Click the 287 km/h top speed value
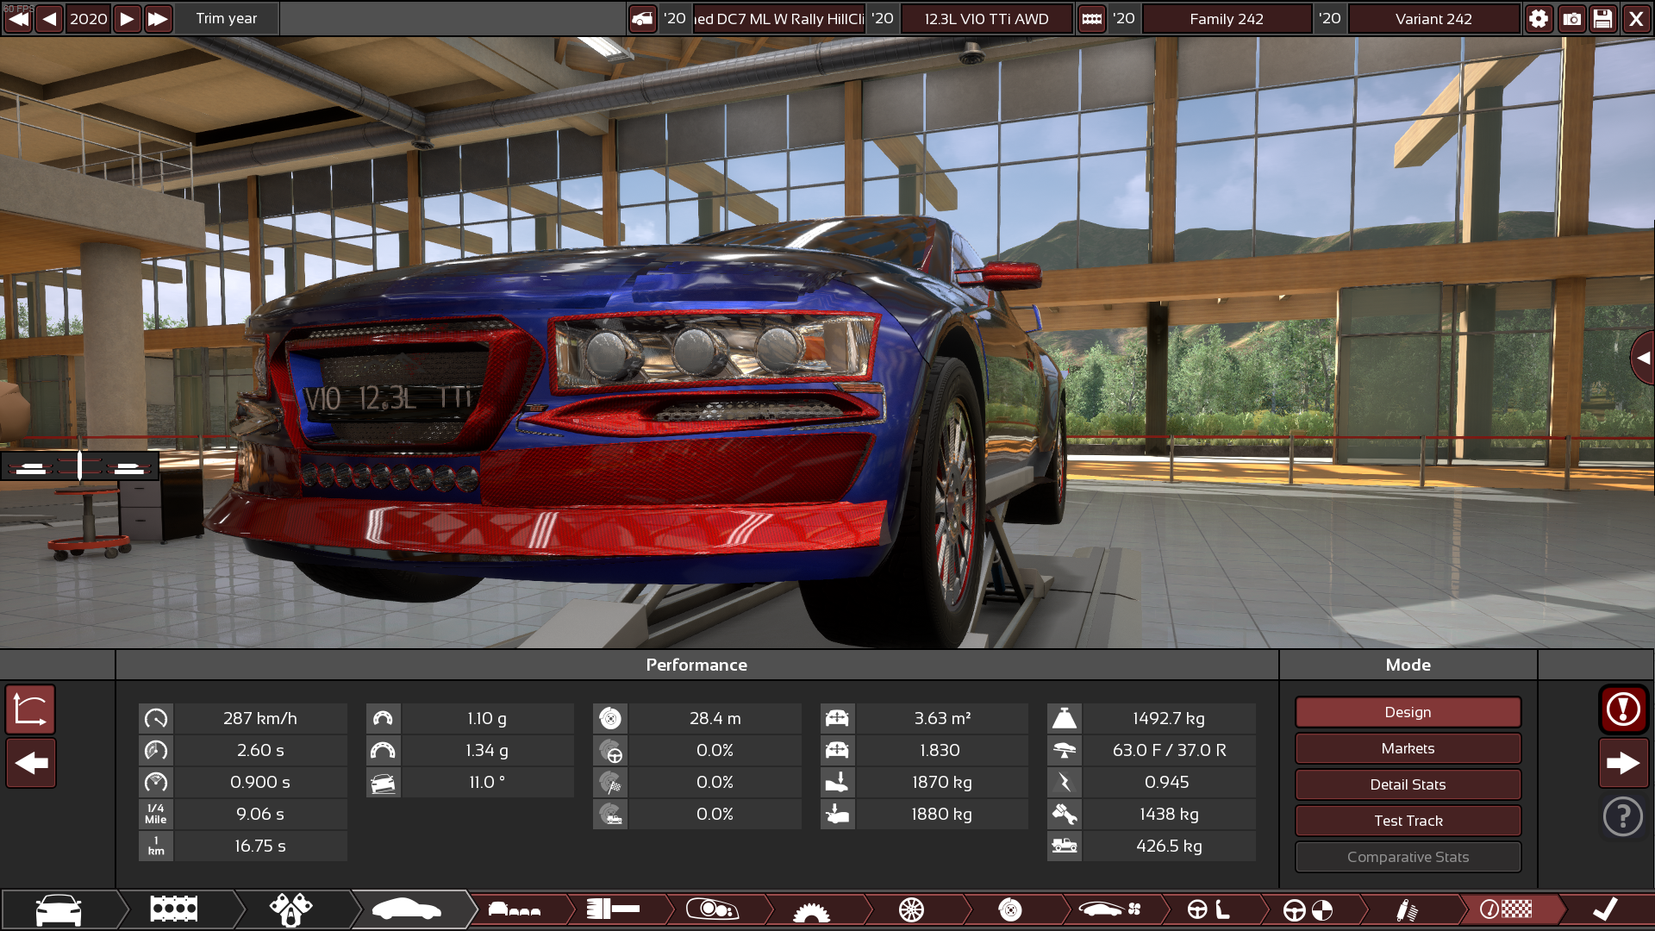This screenshot has width=1655, height=931. coord(260,718)
